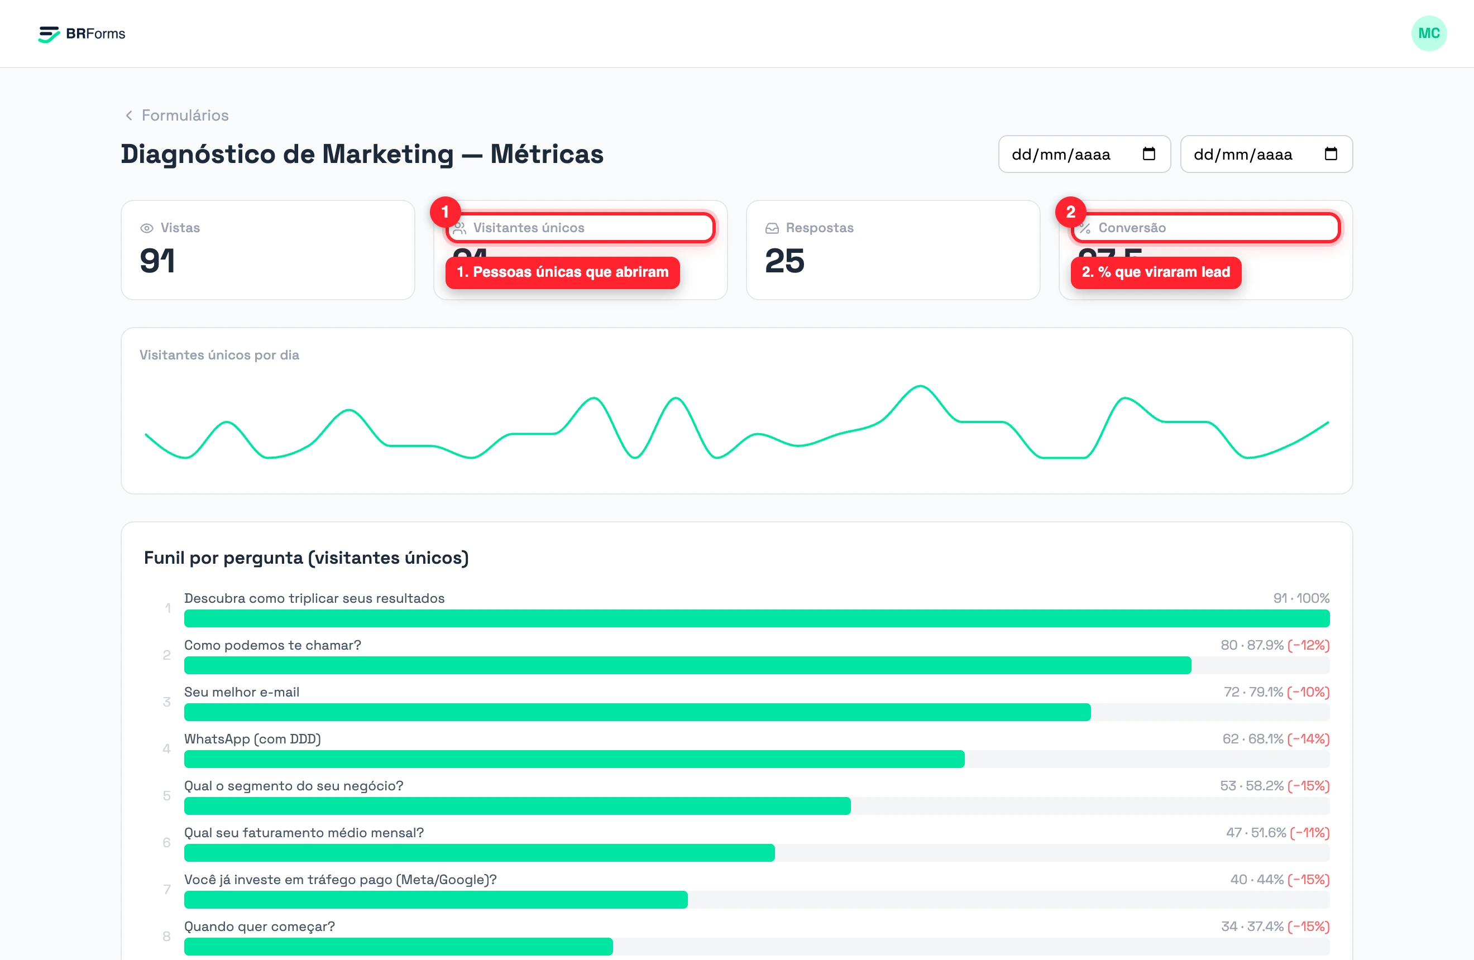This screenshot has width=1474, height=960.
Task: Click the WhatsApp (com DDD) funnel bar
Action: coord(756,760)
